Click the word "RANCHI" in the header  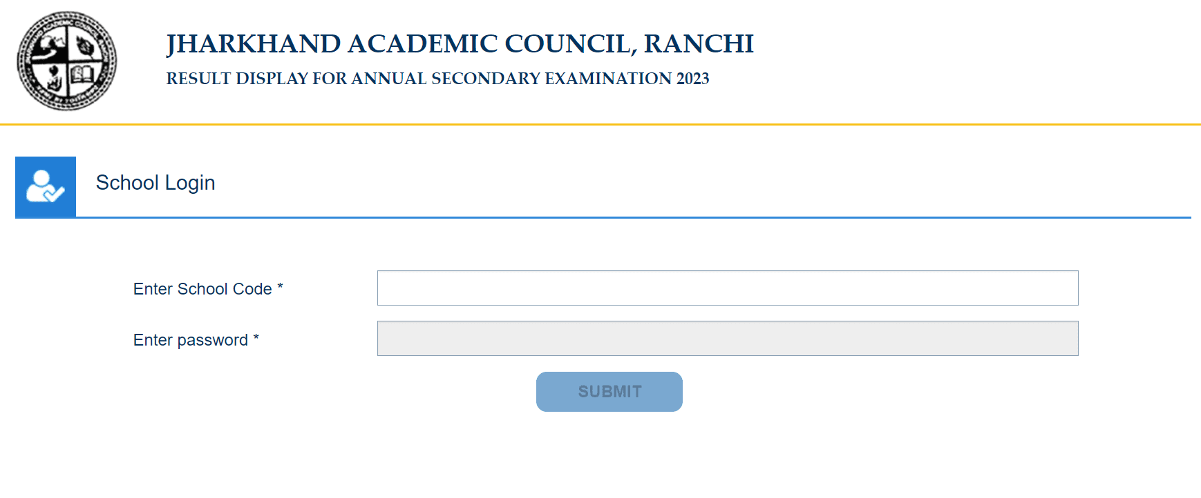(699, 43)
